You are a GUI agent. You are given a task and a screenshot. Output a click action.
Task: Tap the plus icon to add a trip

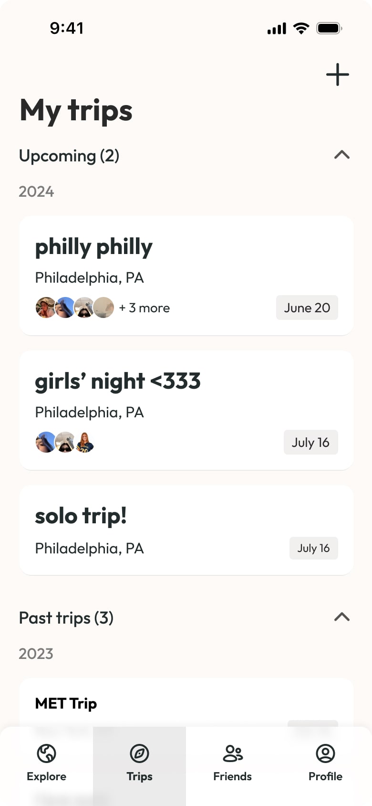point(338,74)
